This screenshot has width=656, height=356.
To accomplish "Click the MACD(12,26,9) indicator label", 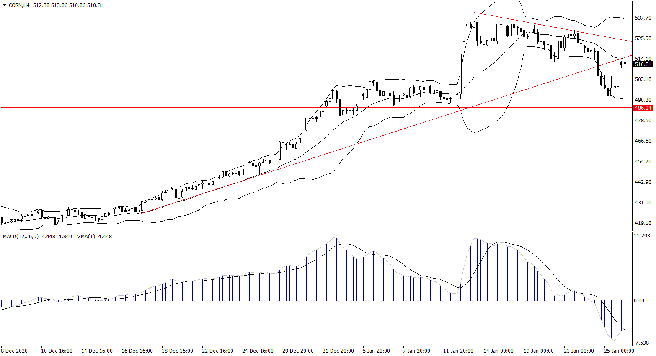I will pyautogui.click(x=21, y=237).
